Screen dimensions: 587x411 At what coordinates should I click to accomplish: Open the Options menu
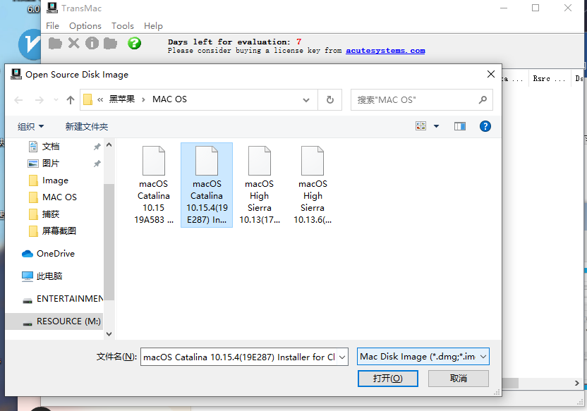85,26
